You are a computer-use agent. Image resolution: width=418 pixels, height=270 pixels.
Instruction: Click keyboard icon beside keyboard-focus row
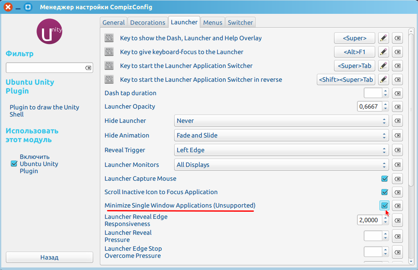(x=109, y=52)
